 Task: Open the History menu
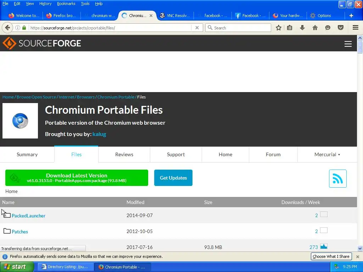pos(45,4)
